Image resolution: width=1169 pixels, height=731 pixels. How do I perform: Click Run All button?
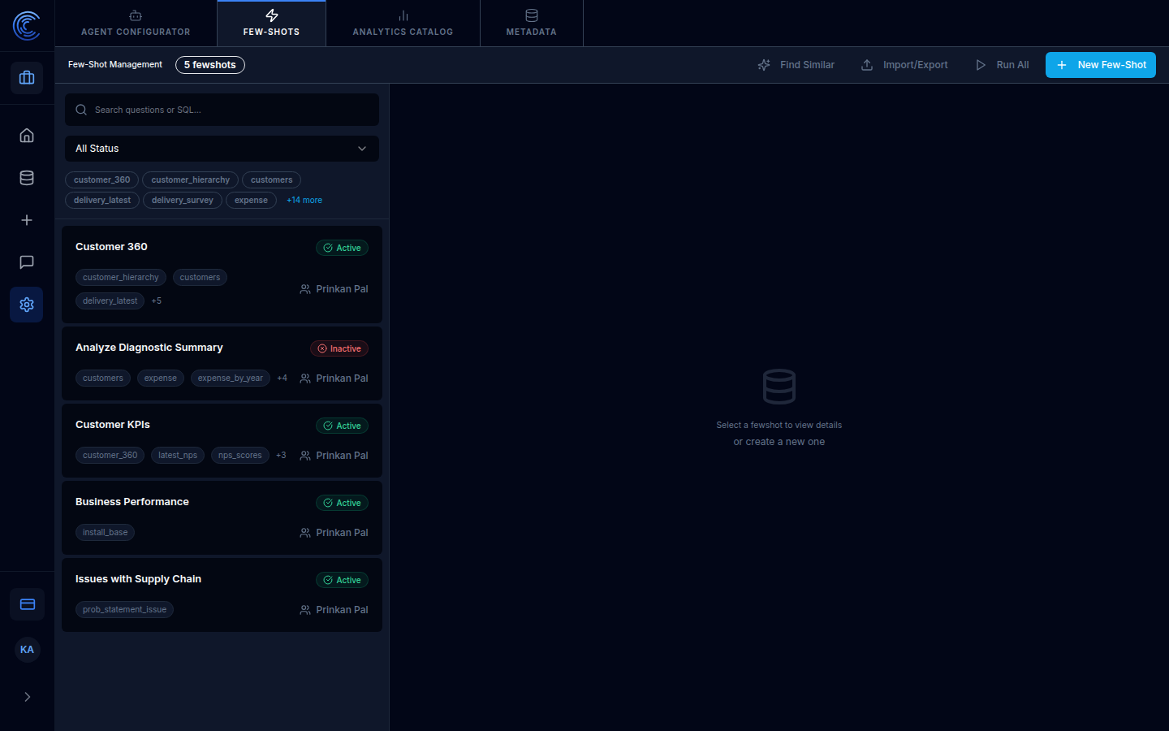pos(1002,65)
